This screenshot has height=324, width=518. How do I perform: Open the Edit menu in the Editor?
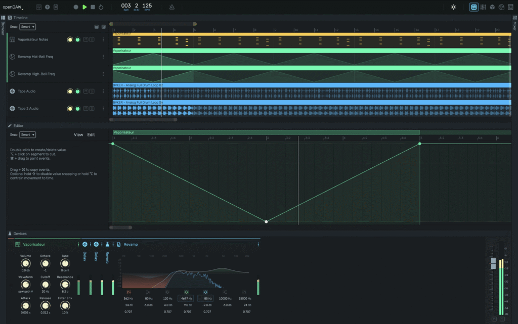pyautogui.click(x=91, y=134)
